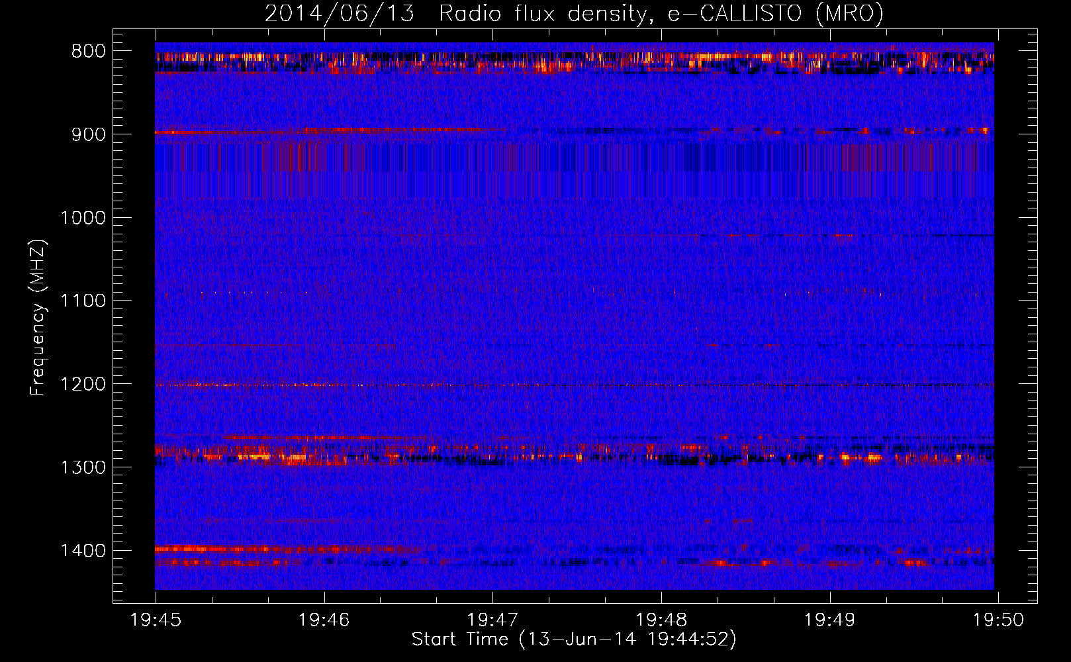Viewport: 1071px width, 662px height.
Task: Click the 'Frequency (MHZ)' axis label
Action: 38,318
